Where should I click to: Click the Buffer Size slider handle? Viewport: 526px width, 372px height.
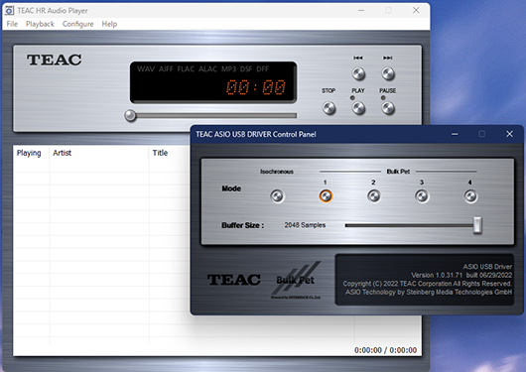pos(477,225)
